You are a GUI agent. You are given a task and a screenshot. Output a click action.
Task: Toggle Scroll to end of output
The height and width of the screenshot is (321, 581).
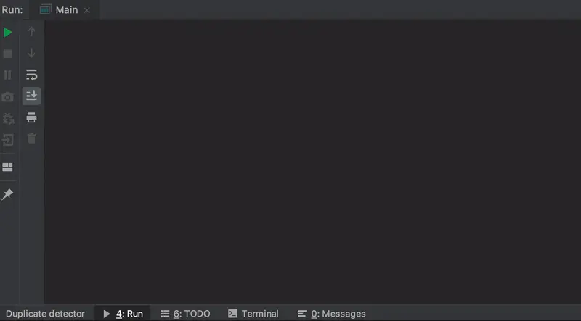pos(31,96)
